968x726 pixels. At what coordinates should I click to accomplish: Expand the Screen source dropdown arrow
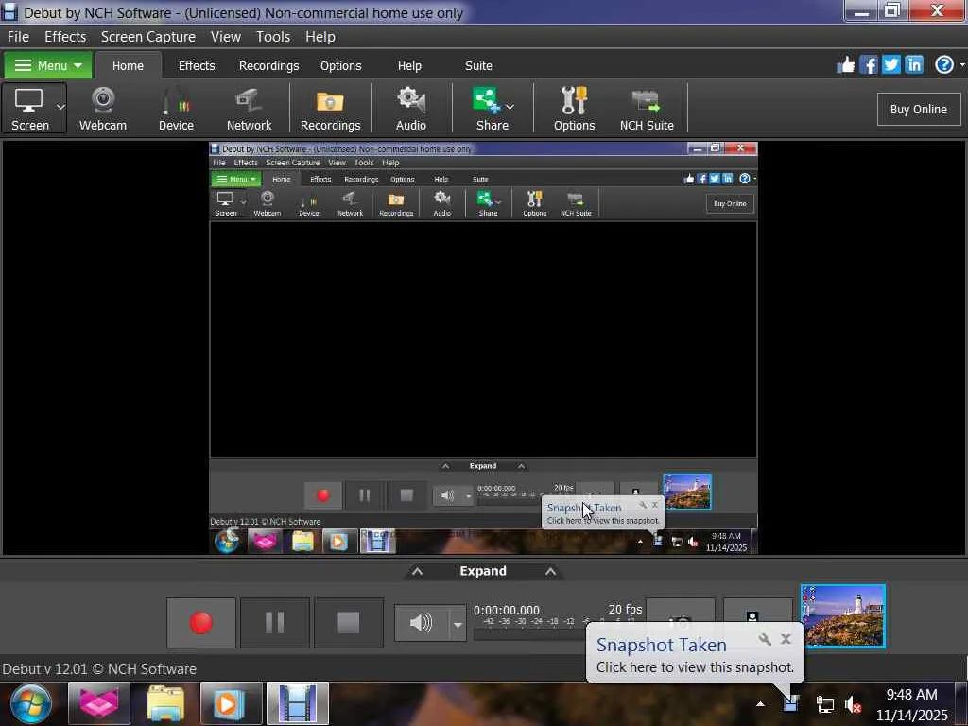tap(60, 107)
